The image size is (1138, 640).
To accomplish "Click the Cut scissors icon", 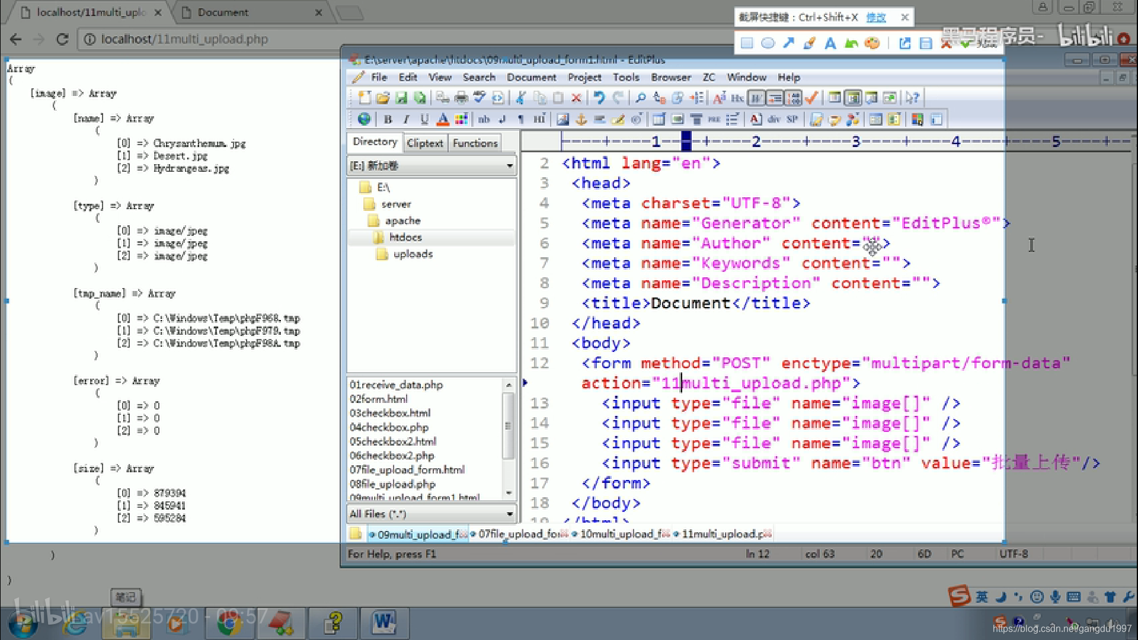I will tap(521, 98).
